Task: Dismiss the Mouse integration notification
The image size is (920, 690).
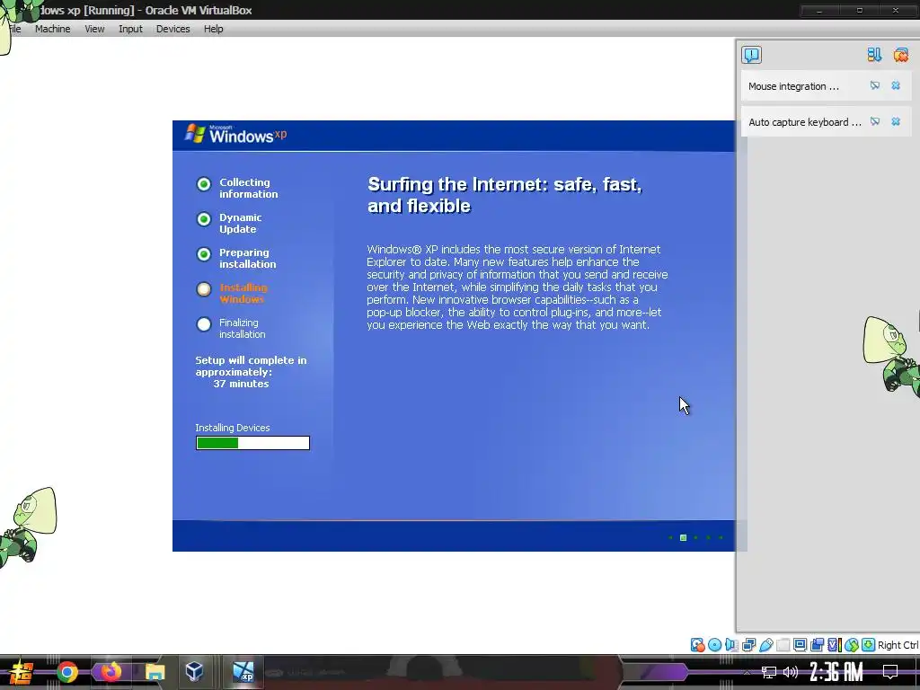Action: (896, 85)
